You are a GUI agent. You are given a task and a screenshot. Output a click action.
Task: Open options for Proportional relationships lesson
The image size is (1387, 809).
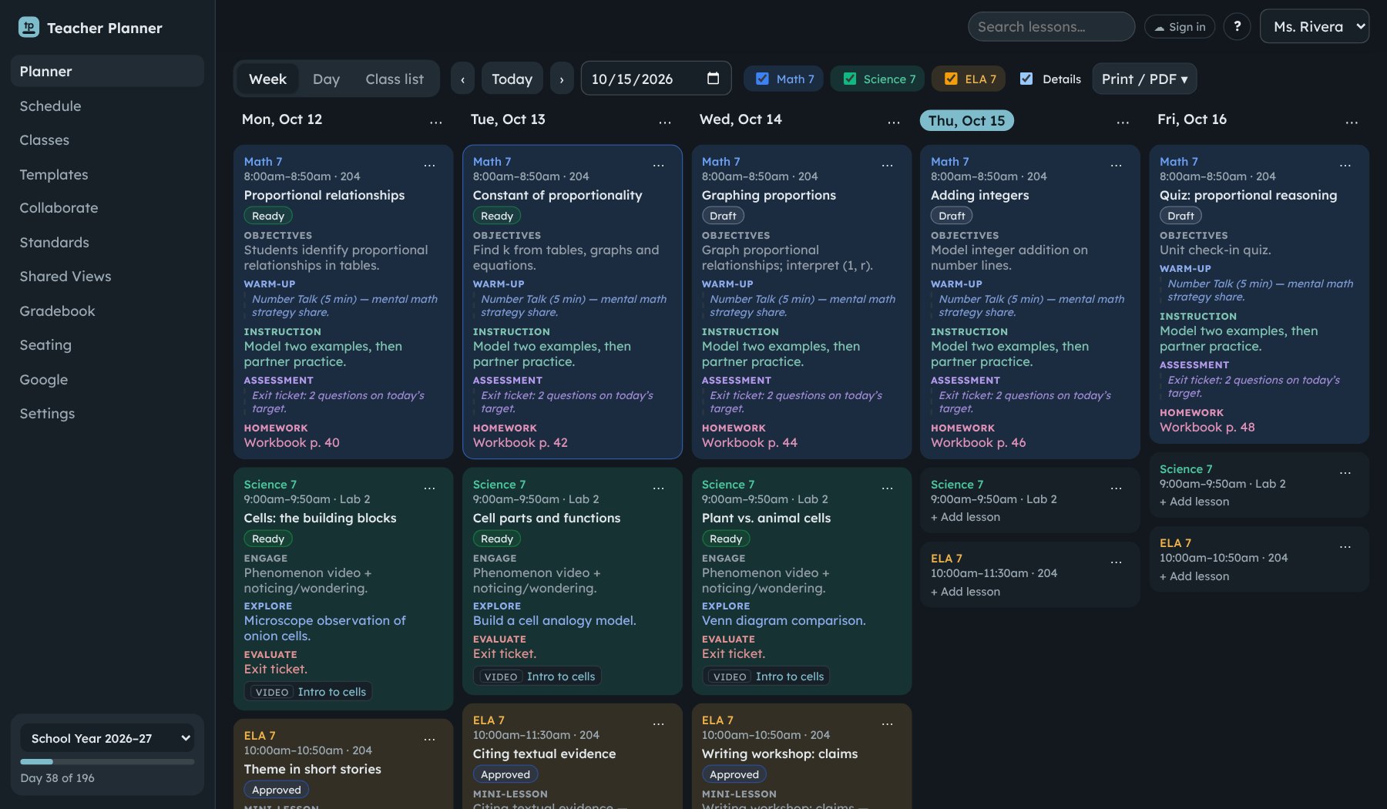tap(429, 164)
